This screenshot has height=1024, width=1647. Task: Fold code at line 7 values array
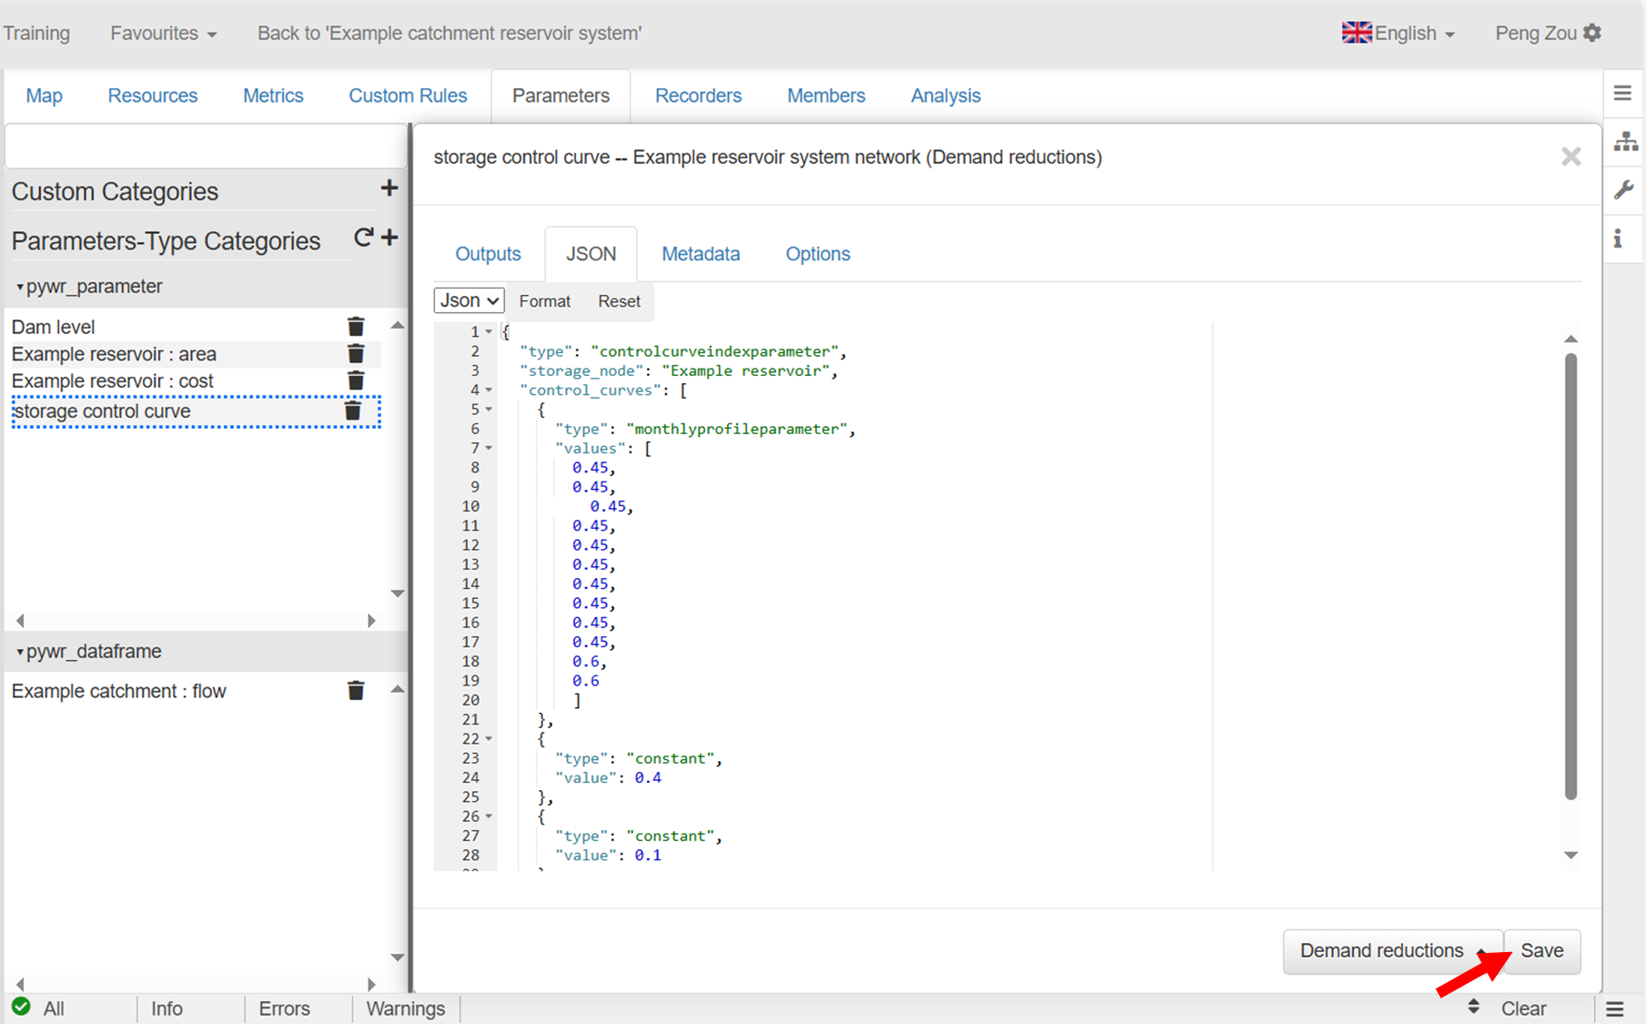pyautogui.click(x=490, y=448)
